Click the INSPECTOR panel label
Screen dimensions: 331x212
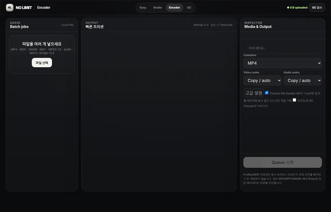click(253, 23)
